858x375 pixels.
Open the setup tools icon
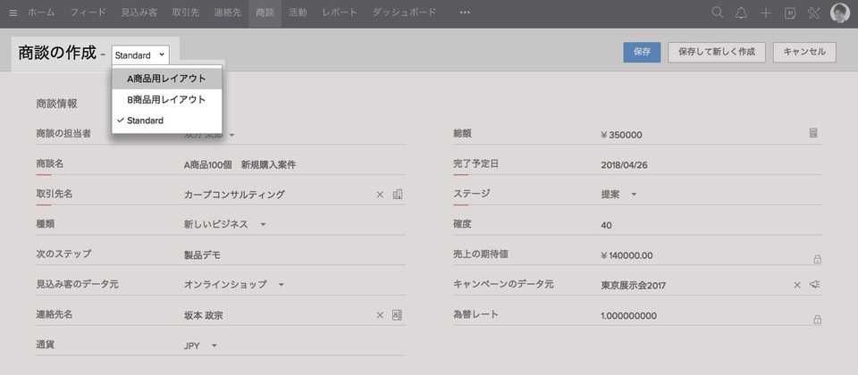point(813,12)
